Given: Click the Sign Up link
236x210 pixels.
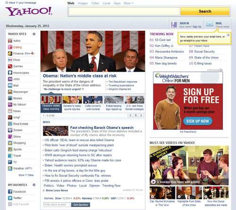Looking at the screenshot, I should click(x=197, y=27).
